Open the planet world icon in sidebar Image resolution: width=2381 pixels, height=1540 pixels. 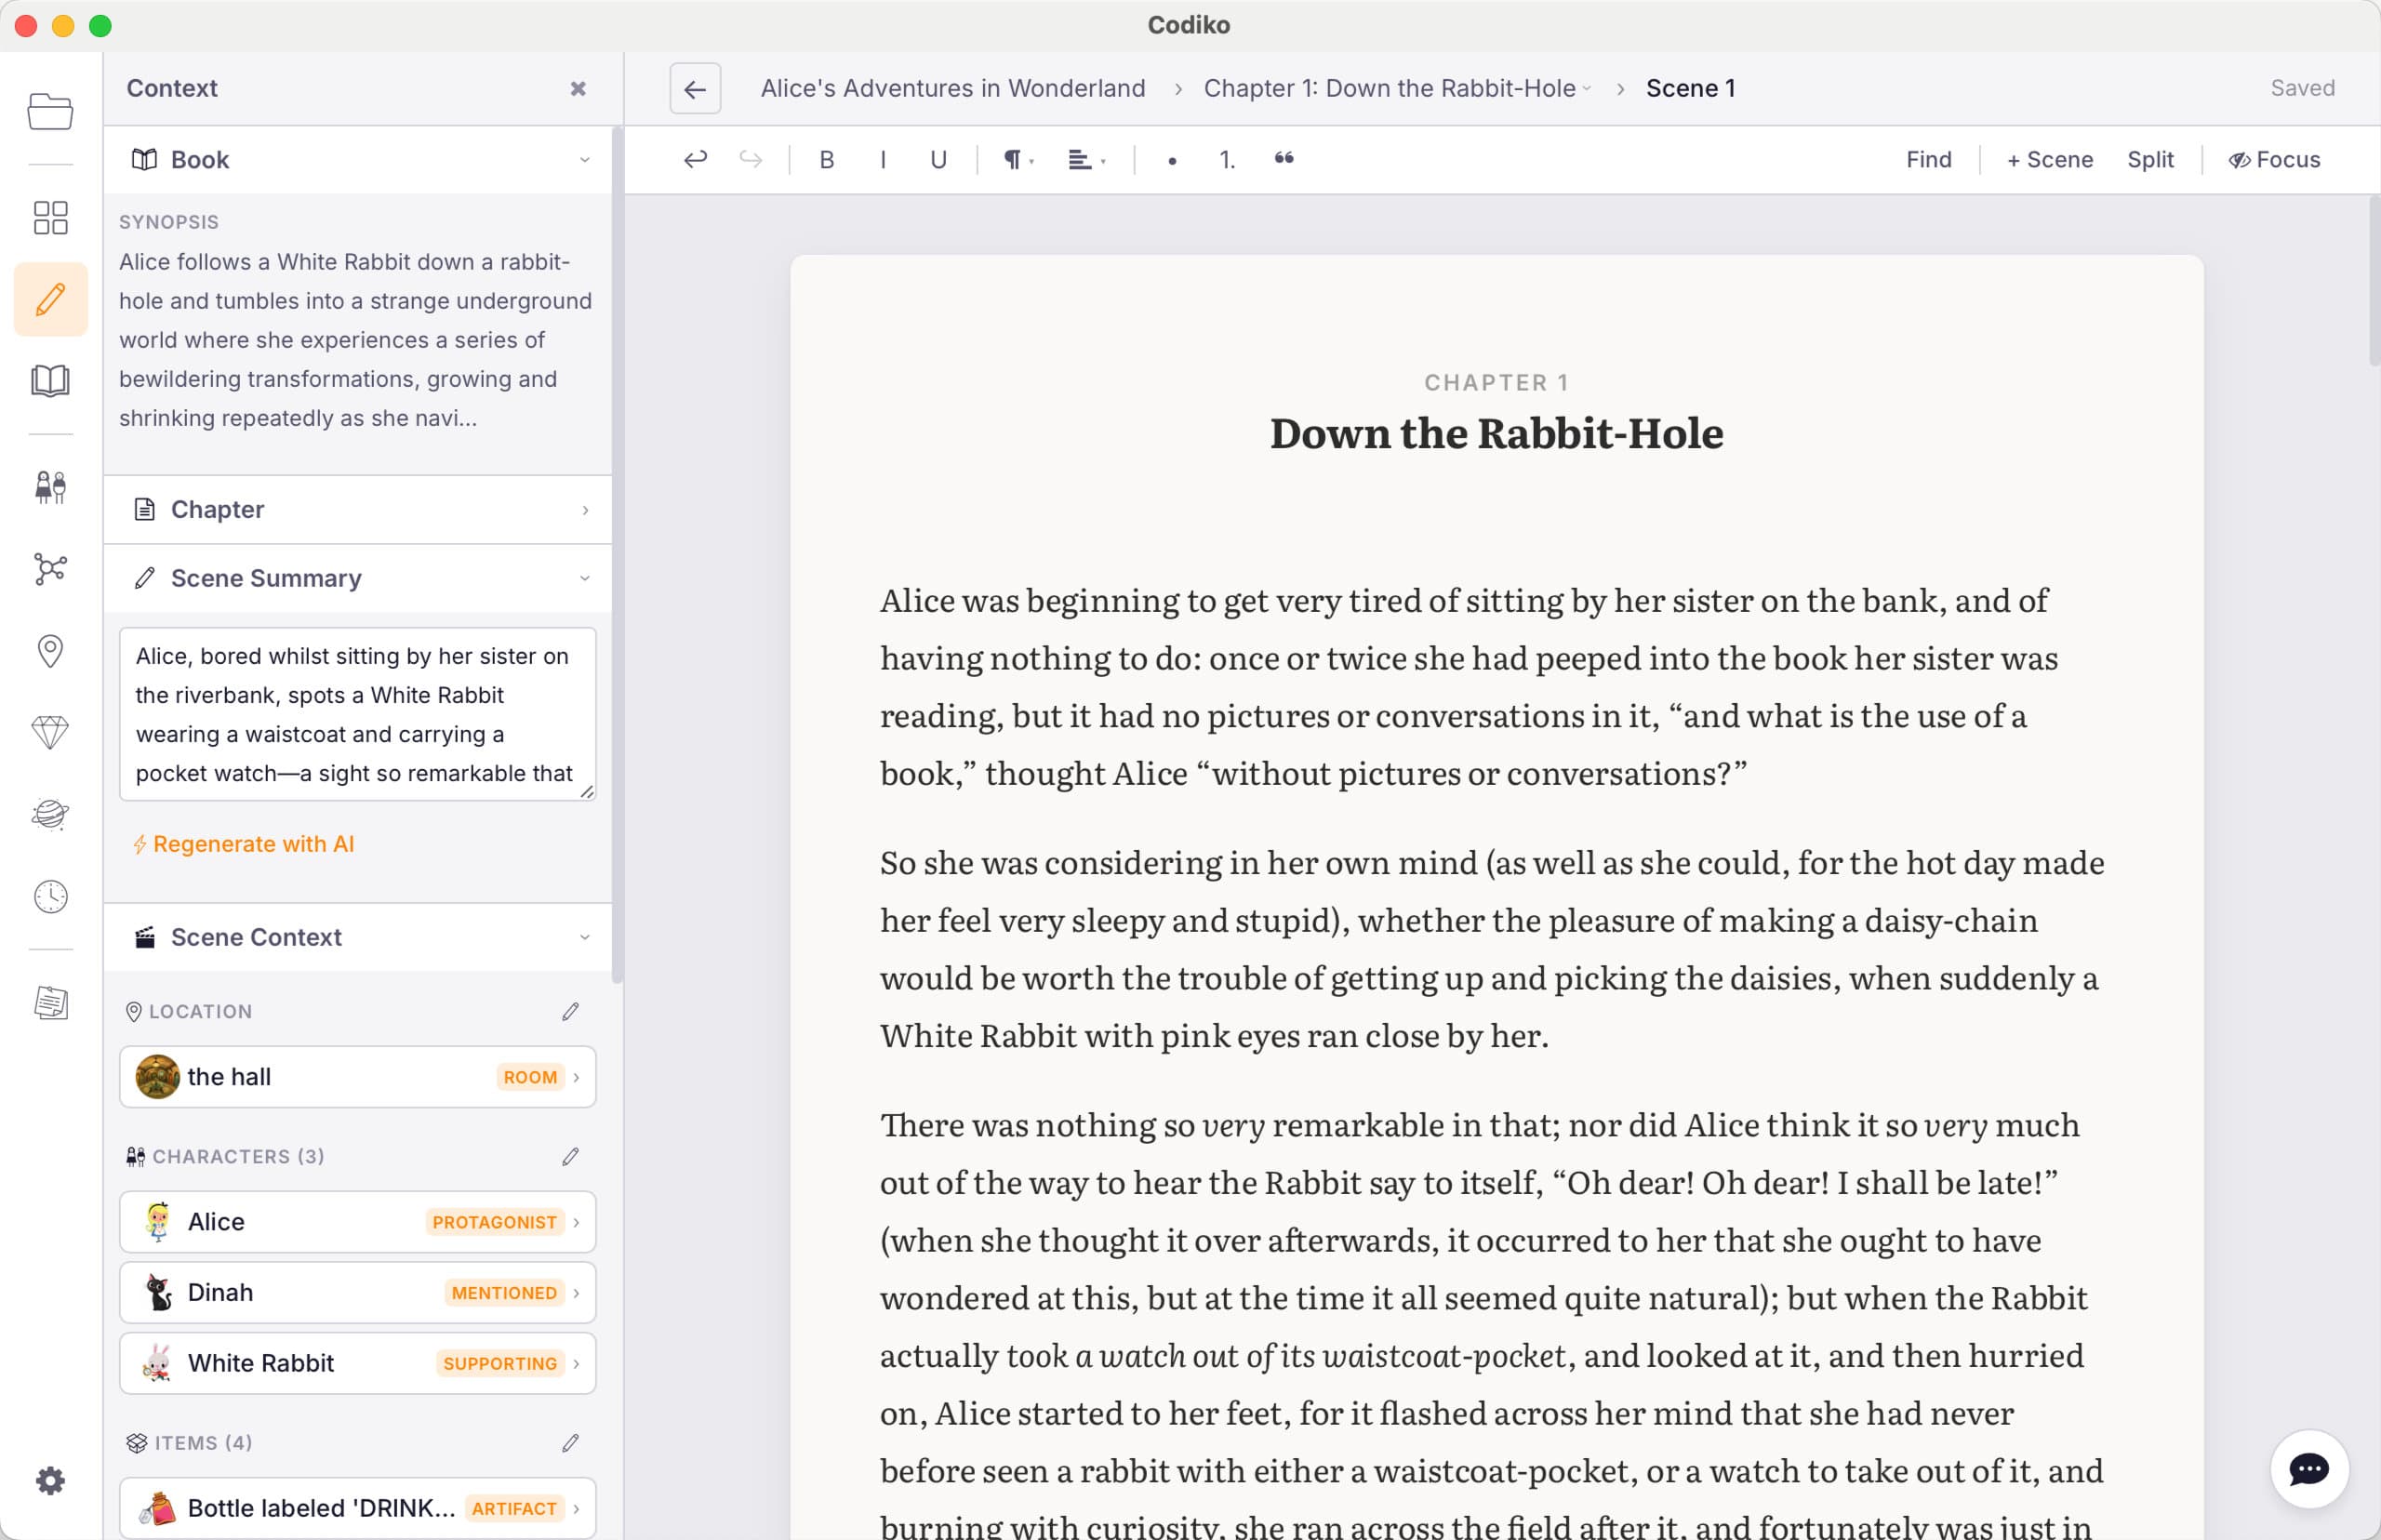pyautogui.click(x=50, y=814)
